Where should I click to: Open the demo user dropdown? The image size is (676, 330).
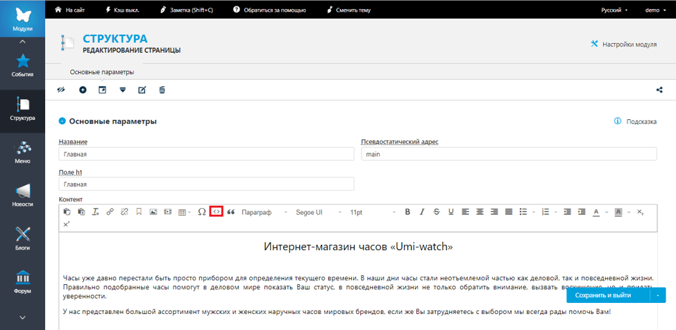pos(655,10)
